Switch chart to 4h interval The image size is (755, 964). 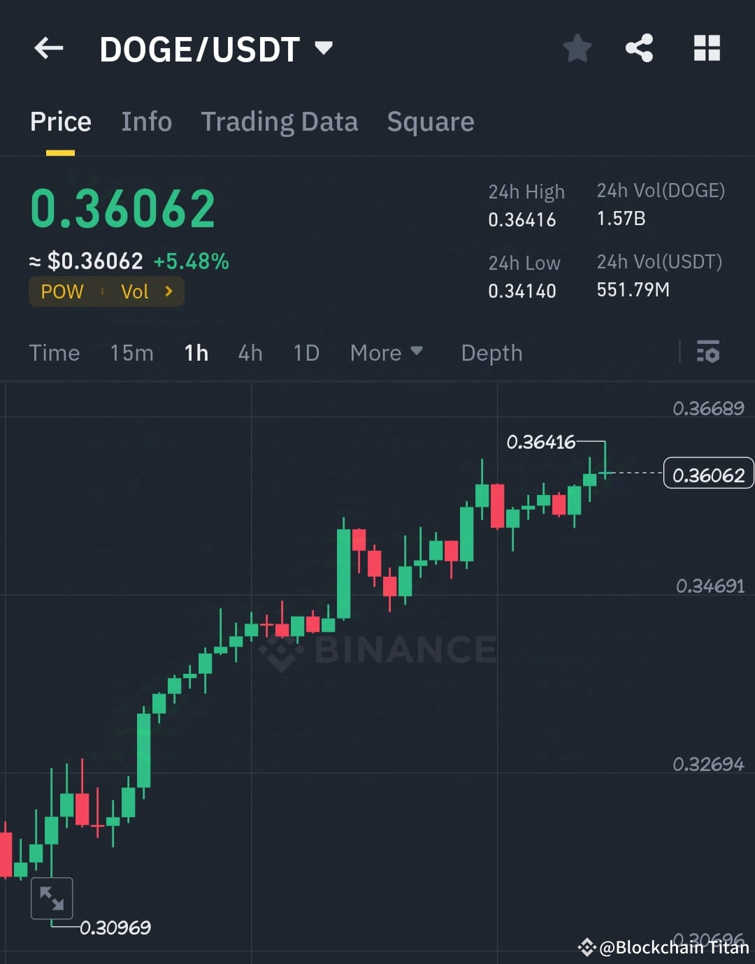pos(250,353)
